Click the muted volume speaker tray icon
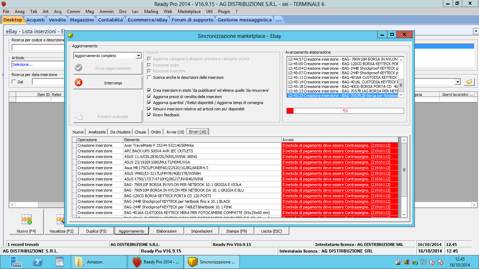Viewport: 479px width, 269px height. [432, 262]
